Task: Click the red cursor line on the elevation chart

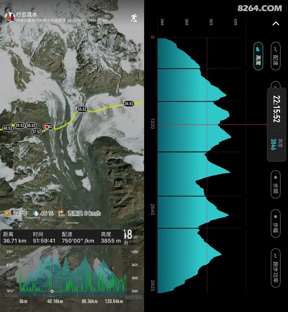Action: [212, 125]
